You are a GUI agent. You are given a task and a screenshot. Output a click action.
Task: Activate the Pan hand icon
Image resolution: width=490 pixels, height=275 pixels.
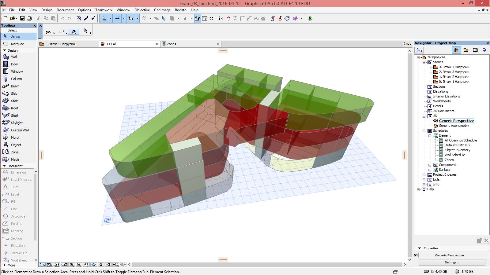[86, 265]
